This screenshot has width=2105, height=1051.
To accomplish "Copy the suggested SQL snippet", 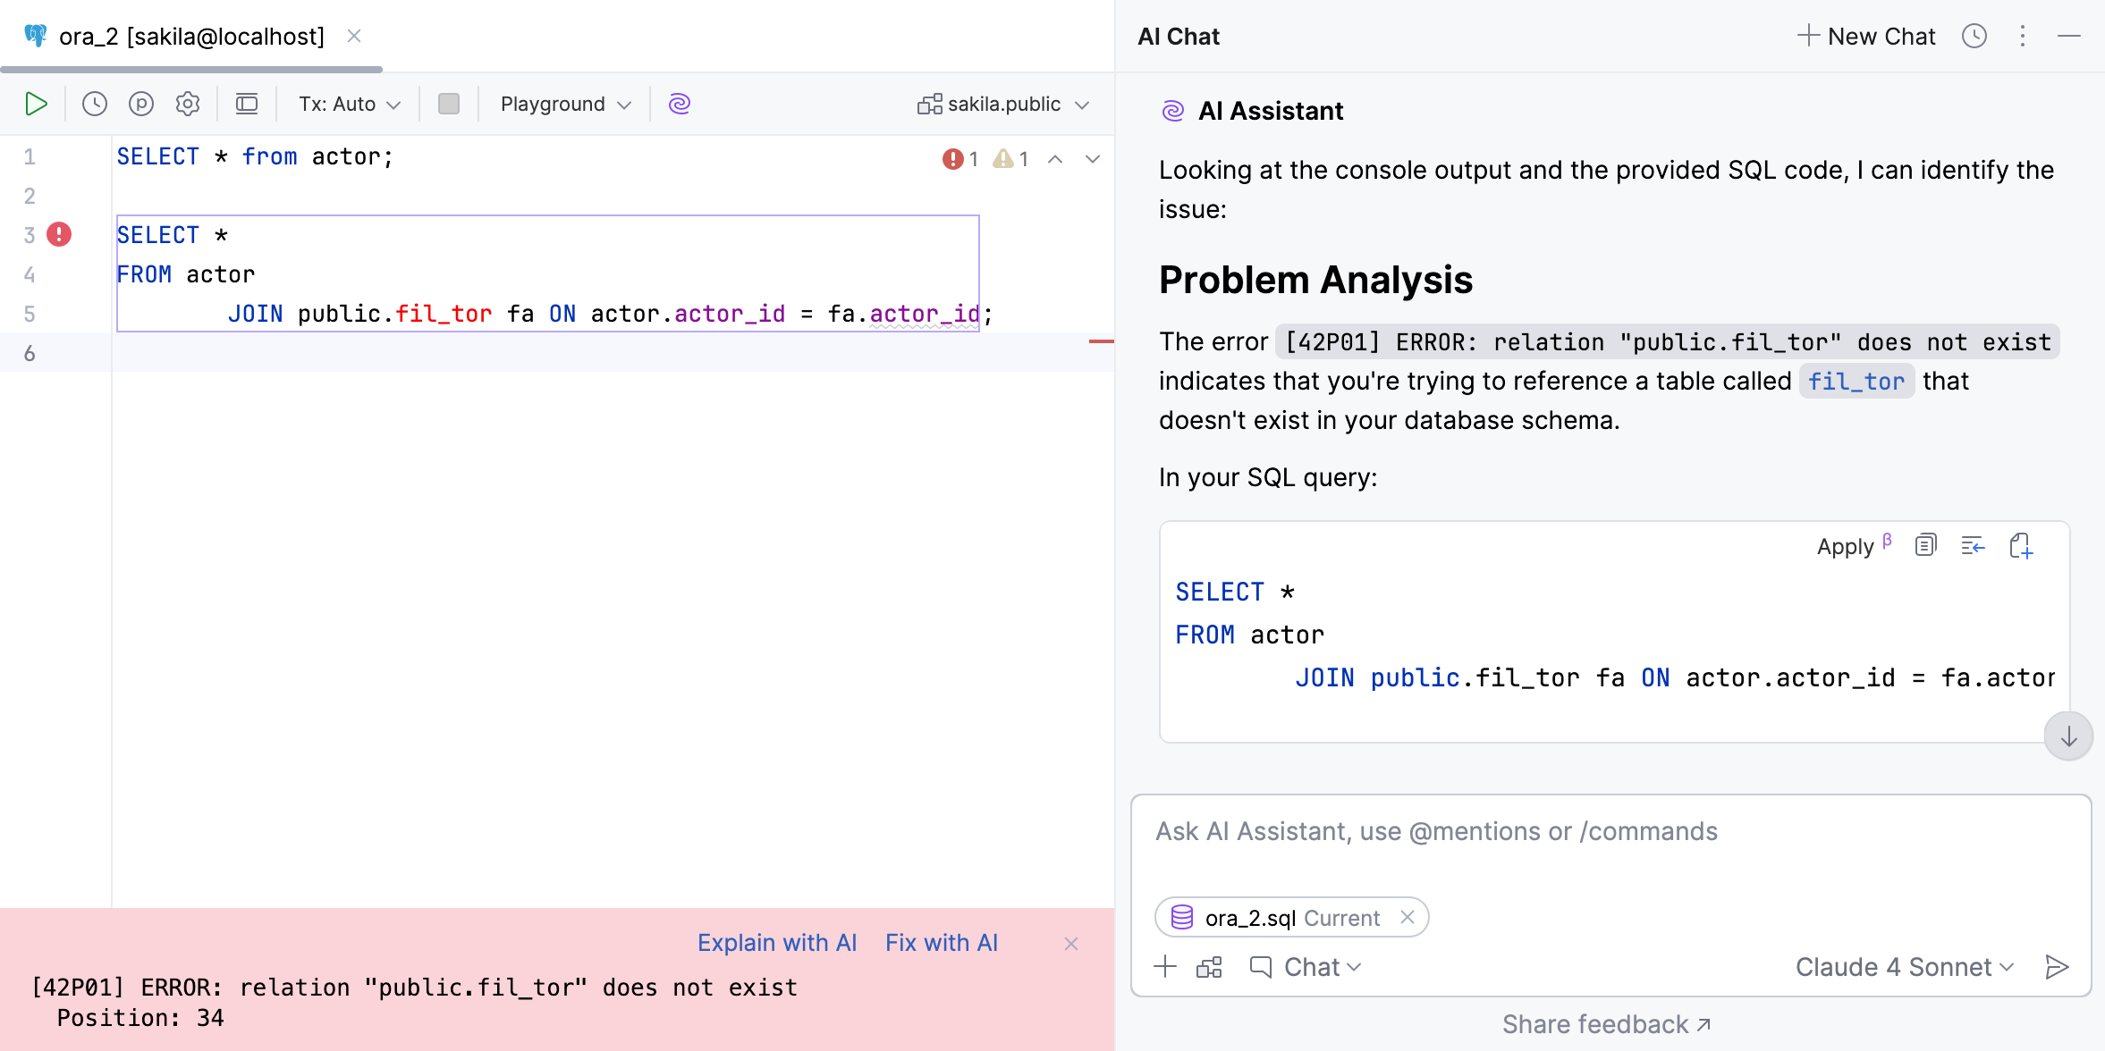I will (x=1923, y=545).
